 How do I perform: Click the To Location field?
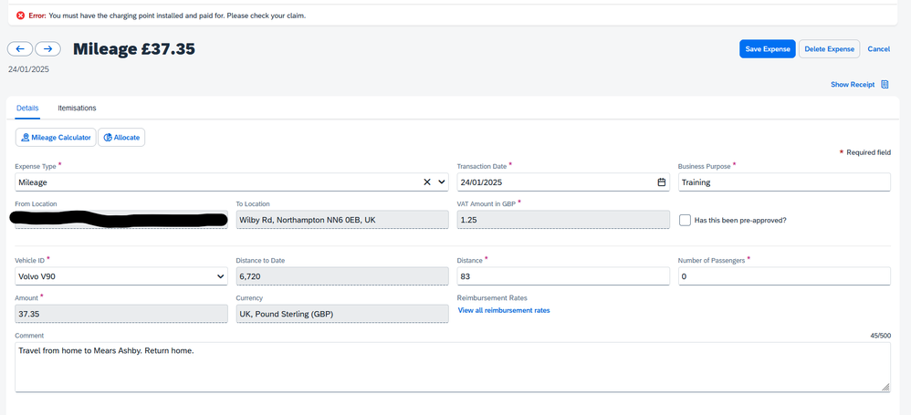click(342, 220)
